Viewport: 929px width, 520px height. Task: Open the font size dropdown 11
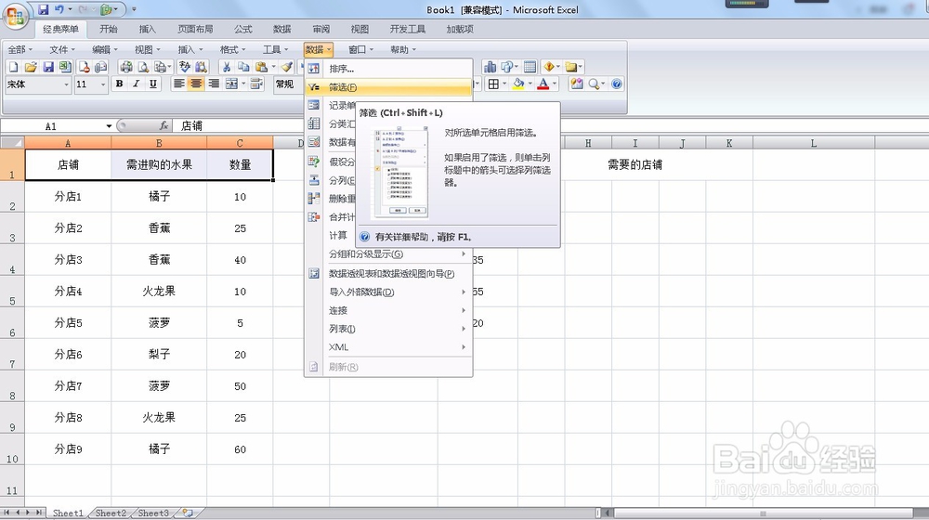103,84
